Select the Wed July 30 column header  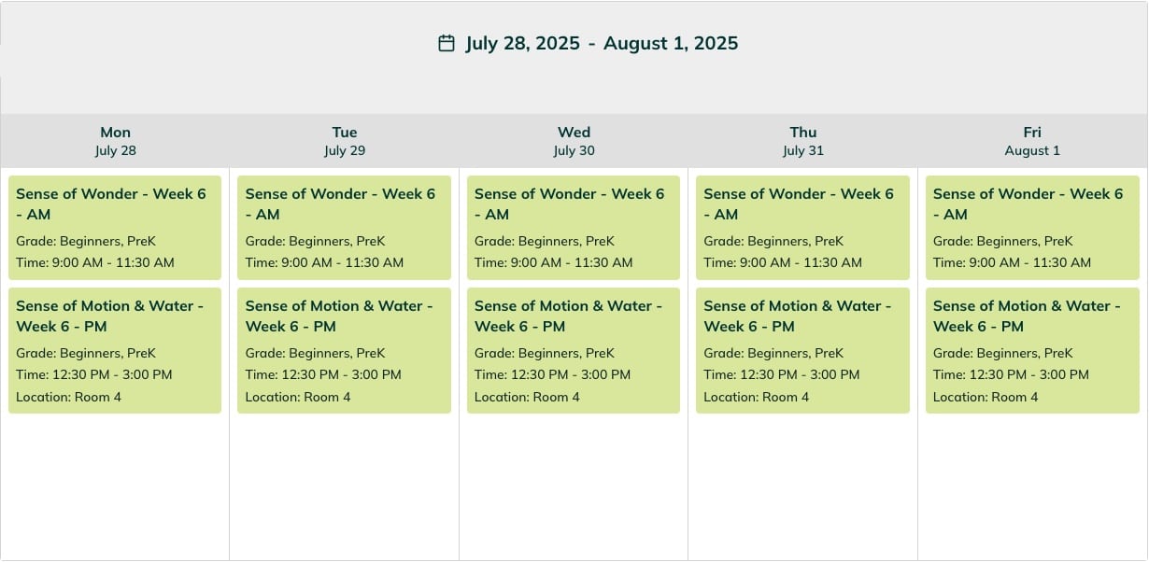point(574,141)
